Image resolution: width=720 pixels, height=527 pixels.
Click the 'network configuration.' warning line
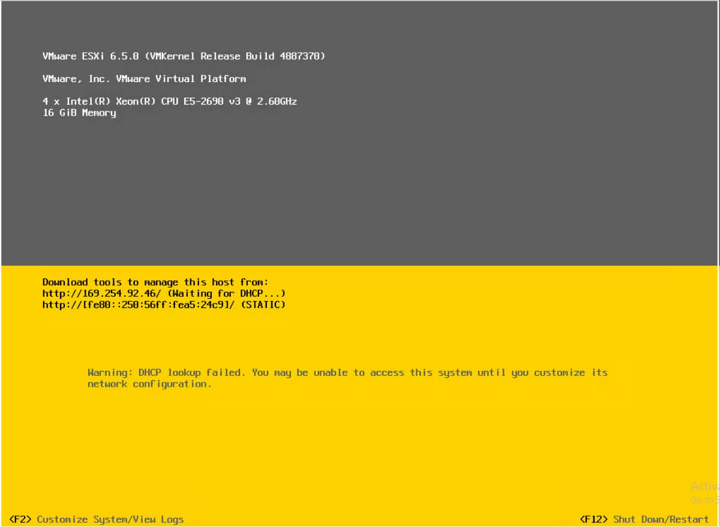tap(149, 384)
